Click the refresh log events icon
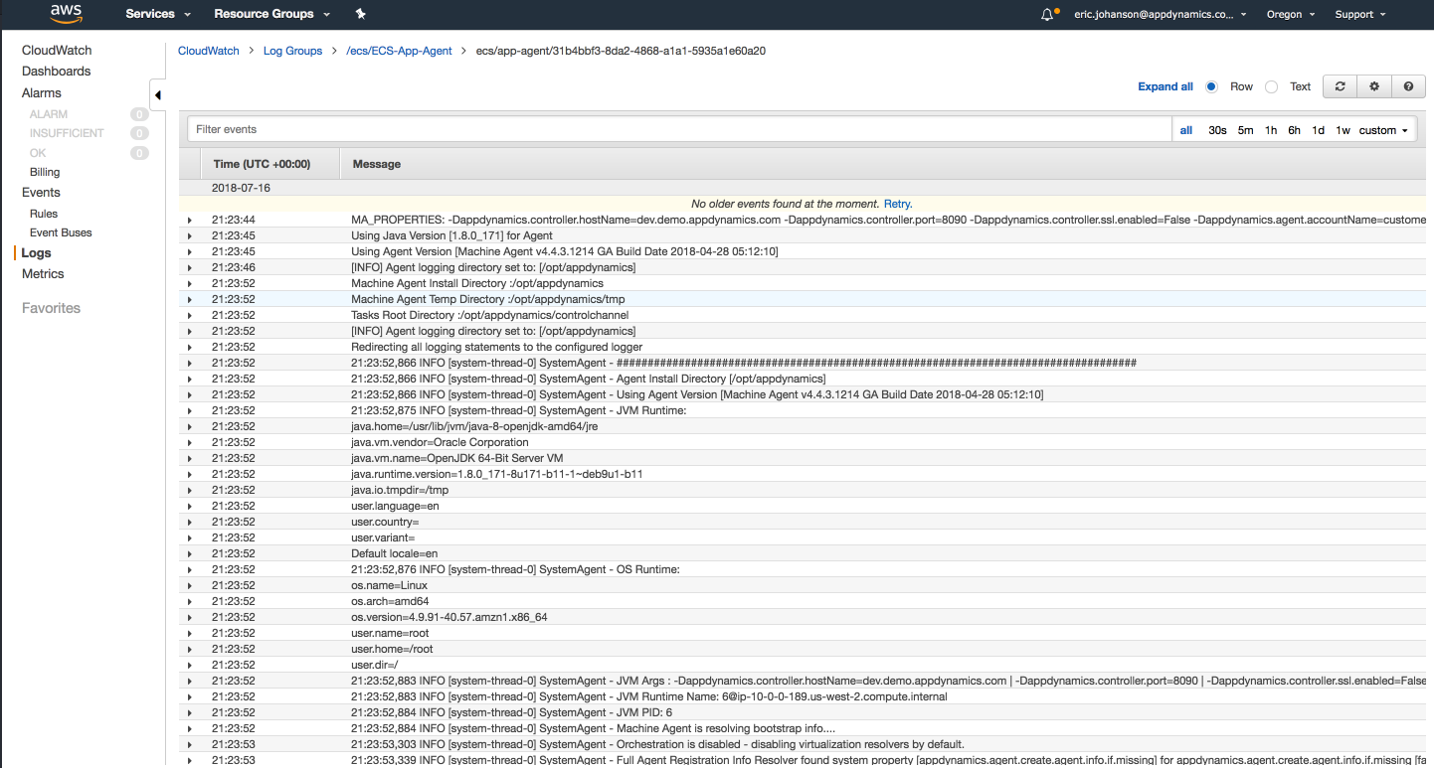The height and width of the screenshot is (768, 1434). (1340, 86)
